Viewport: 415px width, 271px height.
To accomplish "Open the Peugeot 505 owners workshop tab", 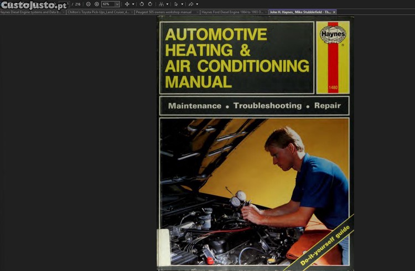I will [x=164, y=12].
